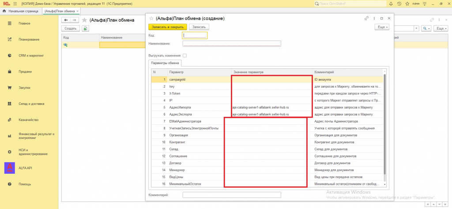Click the Admin user name

click(416, 4)
